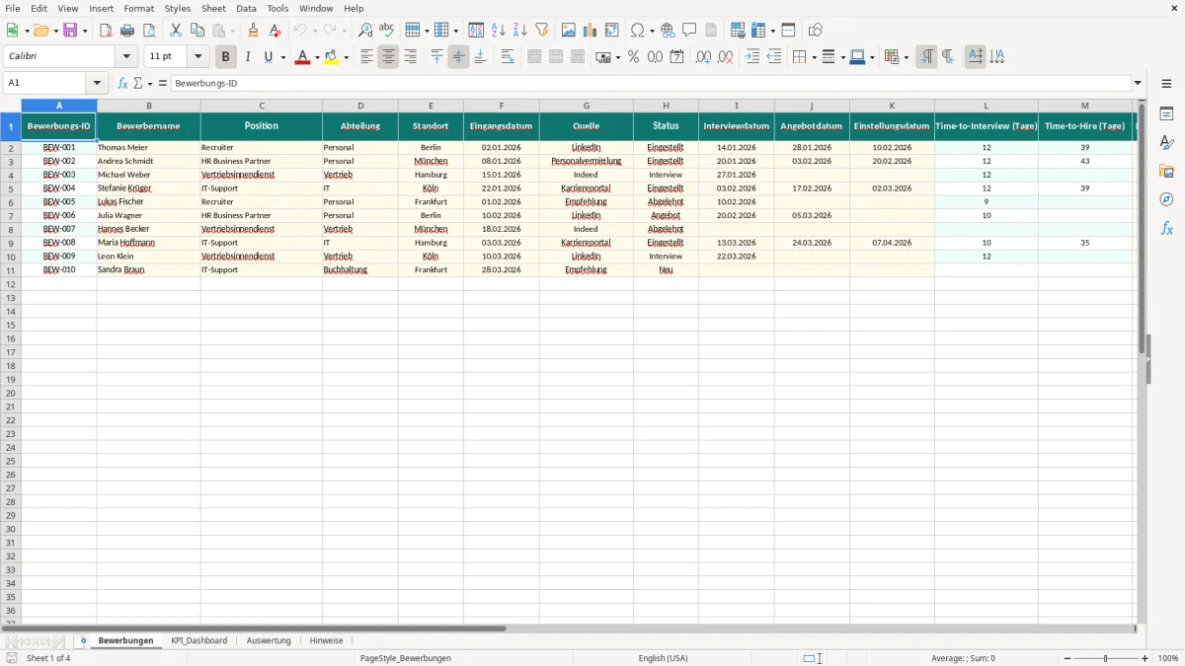Toggle Center Vertically alignment

(x=458, y=57)
